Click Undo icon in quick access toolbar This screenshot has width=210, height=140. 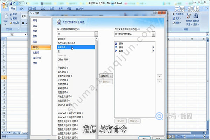point(14,3)
